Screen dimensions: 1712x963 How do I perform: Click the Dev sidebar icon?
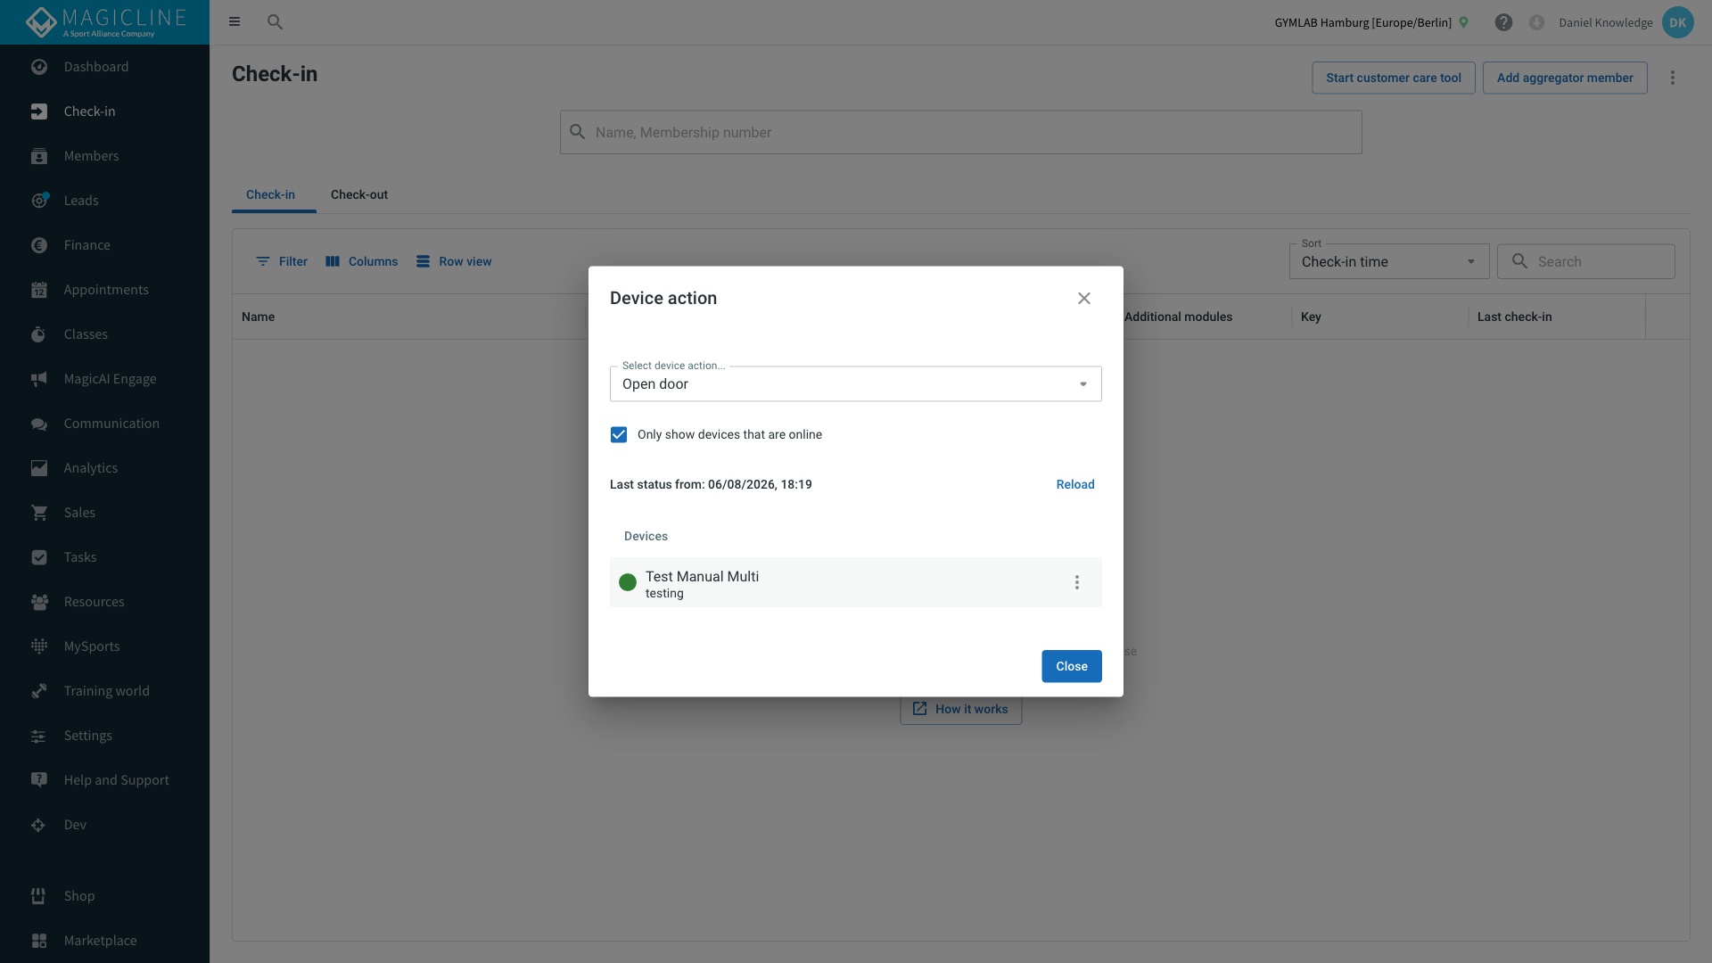(x=39, y=825)
